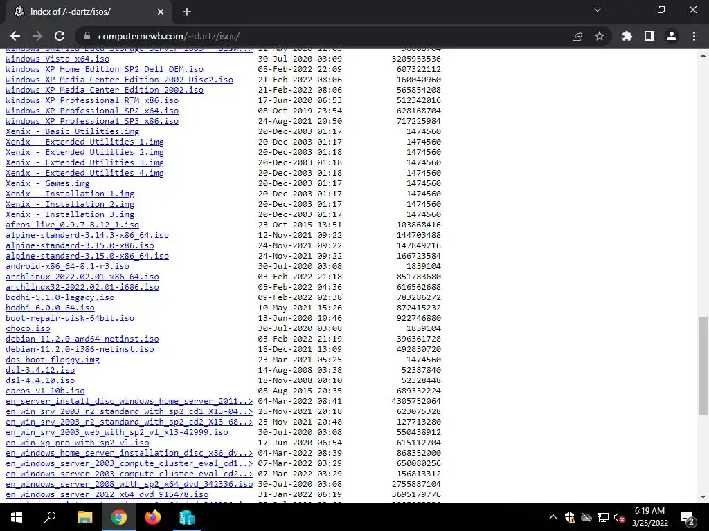Reload the current page
Viewport: 709px width, 531px height.
pos(60,36)
